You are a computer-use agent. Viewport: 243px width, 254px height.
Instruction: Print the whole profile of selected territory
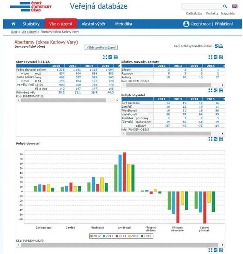coord(221,46)
